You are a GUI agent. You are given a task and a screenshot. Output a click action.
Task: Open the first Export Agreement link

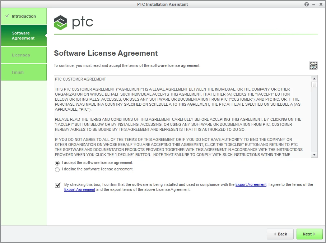point(251,184)
